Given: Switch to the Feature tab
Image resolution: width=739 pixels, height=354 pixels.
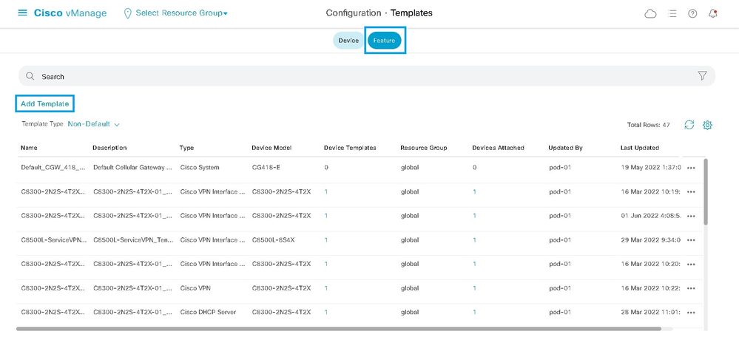Looking at the screenshot, I should click(384, 41).
